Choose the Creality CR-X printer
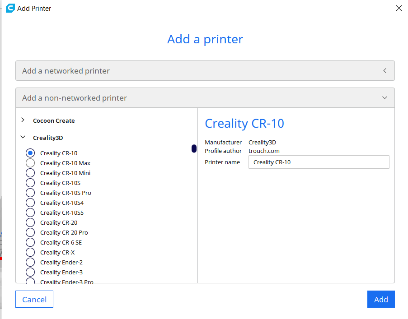 point(30,252)
